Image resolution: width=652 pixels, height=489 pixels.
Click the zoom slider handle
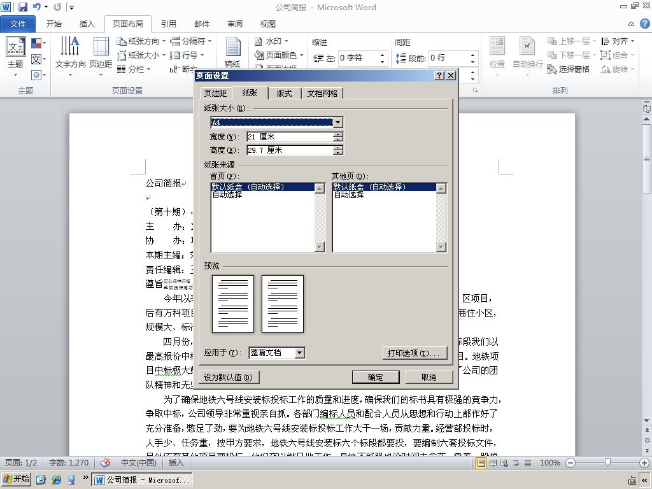click(x=607, y=463)
